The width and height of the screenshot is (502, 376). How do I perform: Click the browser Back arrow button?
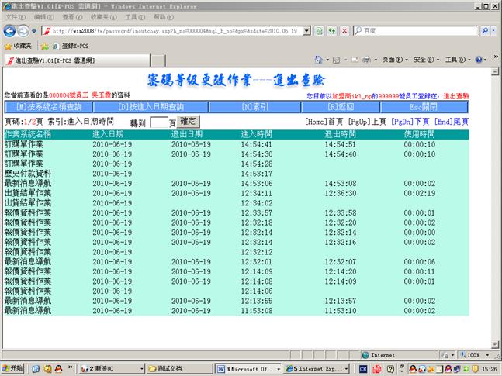pos(10,30)
